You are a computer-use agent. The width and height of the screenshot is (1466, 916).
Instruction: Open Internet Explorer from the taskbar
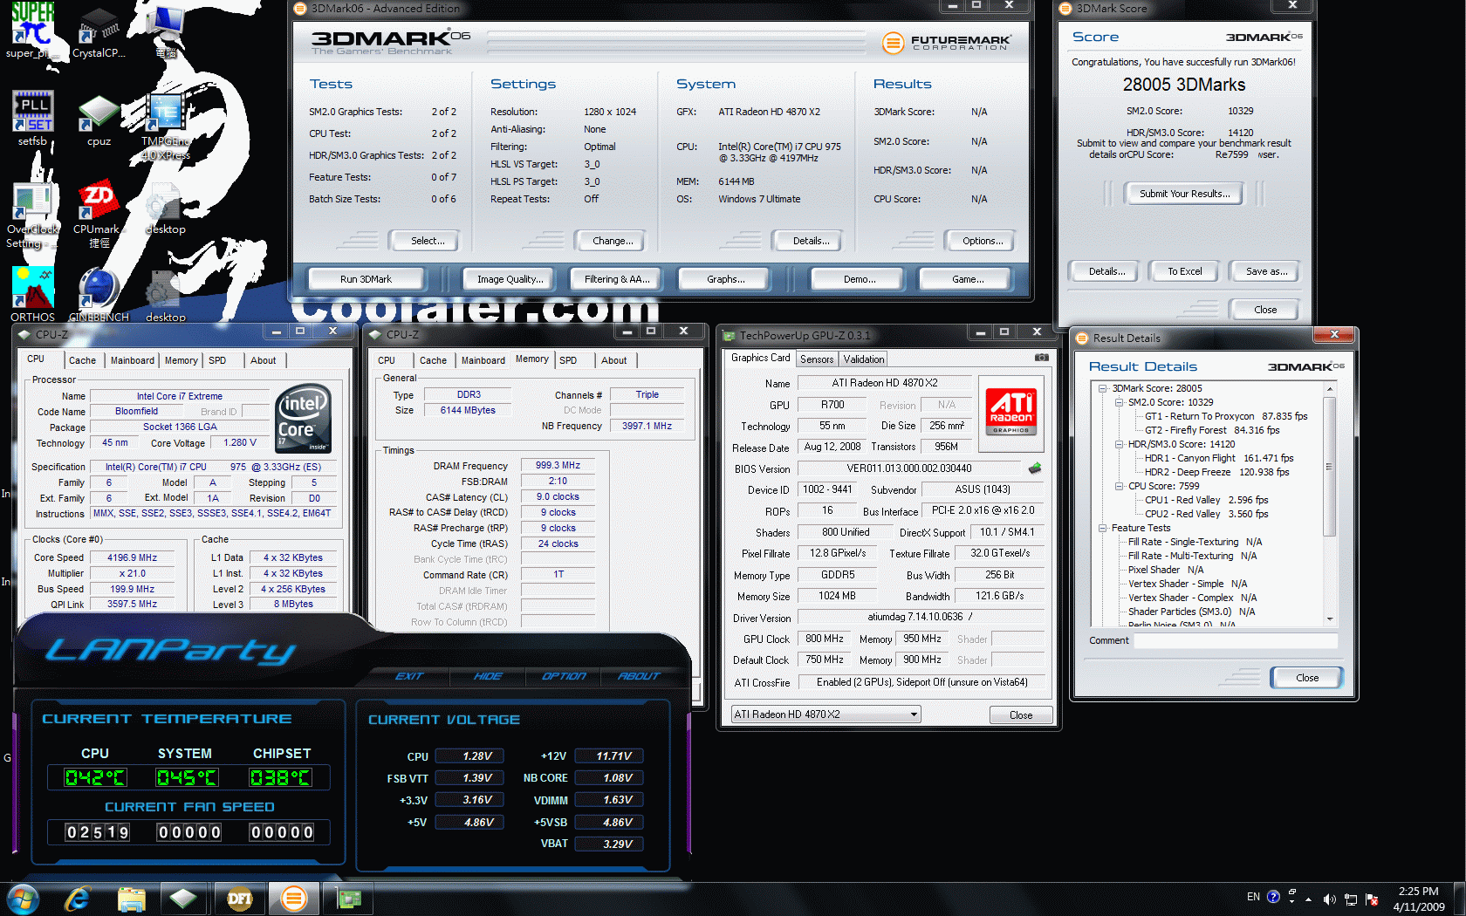[78, 899]
